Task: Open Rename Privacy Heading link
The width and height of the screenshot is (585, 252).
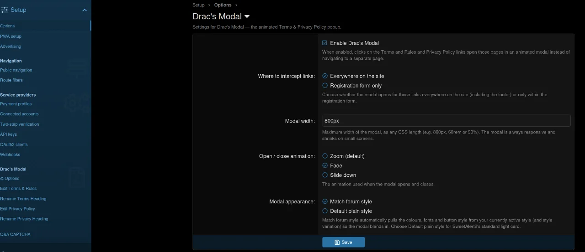Action: point(24,219)
